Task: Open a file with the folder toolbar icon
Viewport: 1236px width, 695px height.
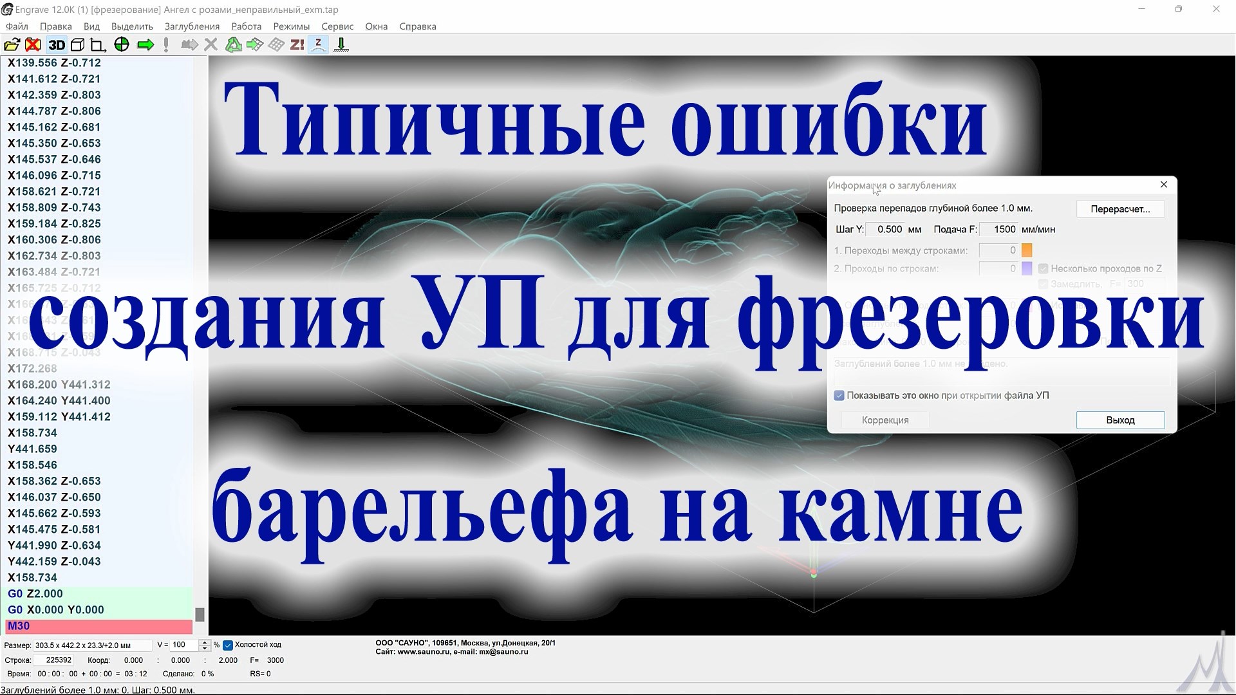Action: tap(12, 44)
